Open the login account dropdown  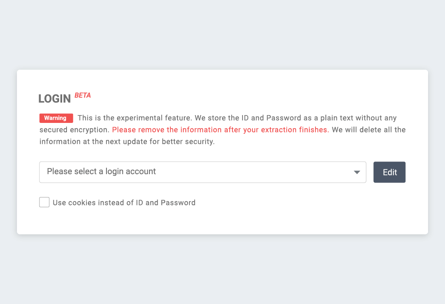(x=203, y=172)
